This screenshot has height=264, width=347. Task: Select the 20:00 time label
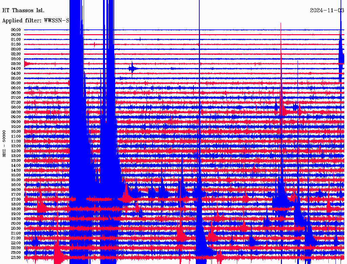click(x=16, y=223)
